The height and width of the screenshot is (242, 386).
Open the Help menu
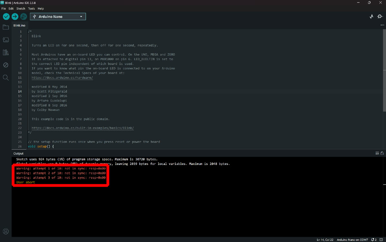[x=41, y=8]
